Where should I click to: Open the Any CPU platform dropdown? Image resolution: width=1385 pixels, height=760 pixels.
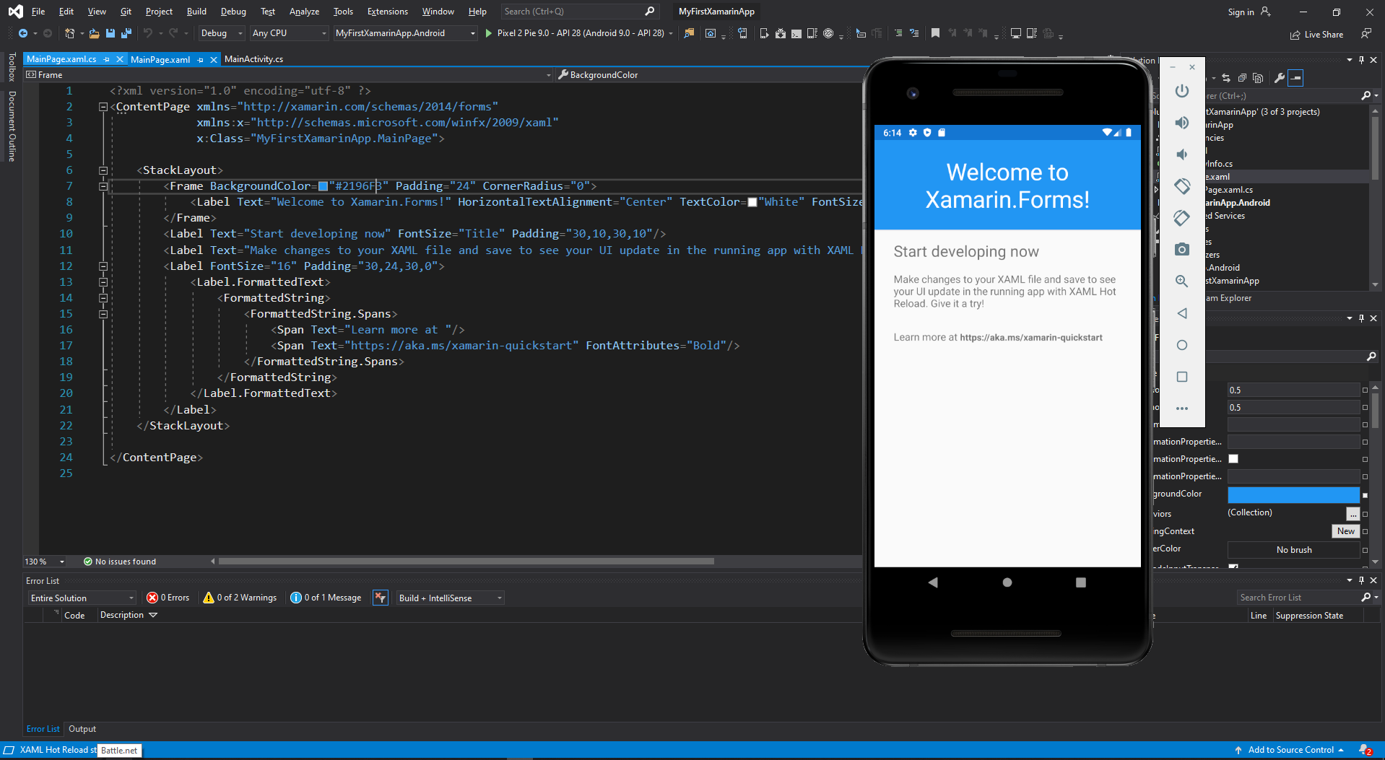[289, 33]
